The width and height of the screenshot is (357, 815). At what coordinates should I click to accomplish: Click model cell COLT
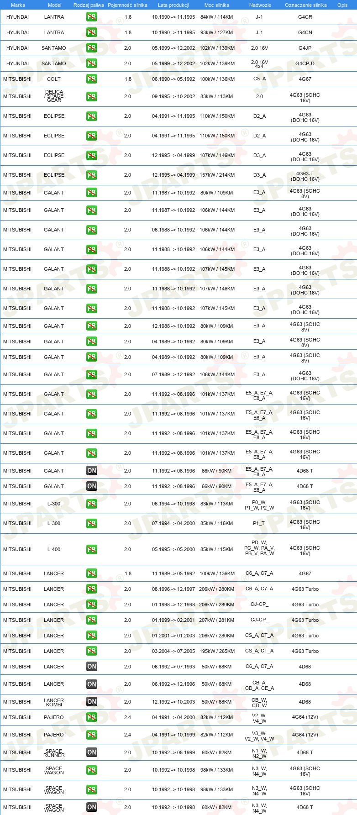(x=54, y=79)
